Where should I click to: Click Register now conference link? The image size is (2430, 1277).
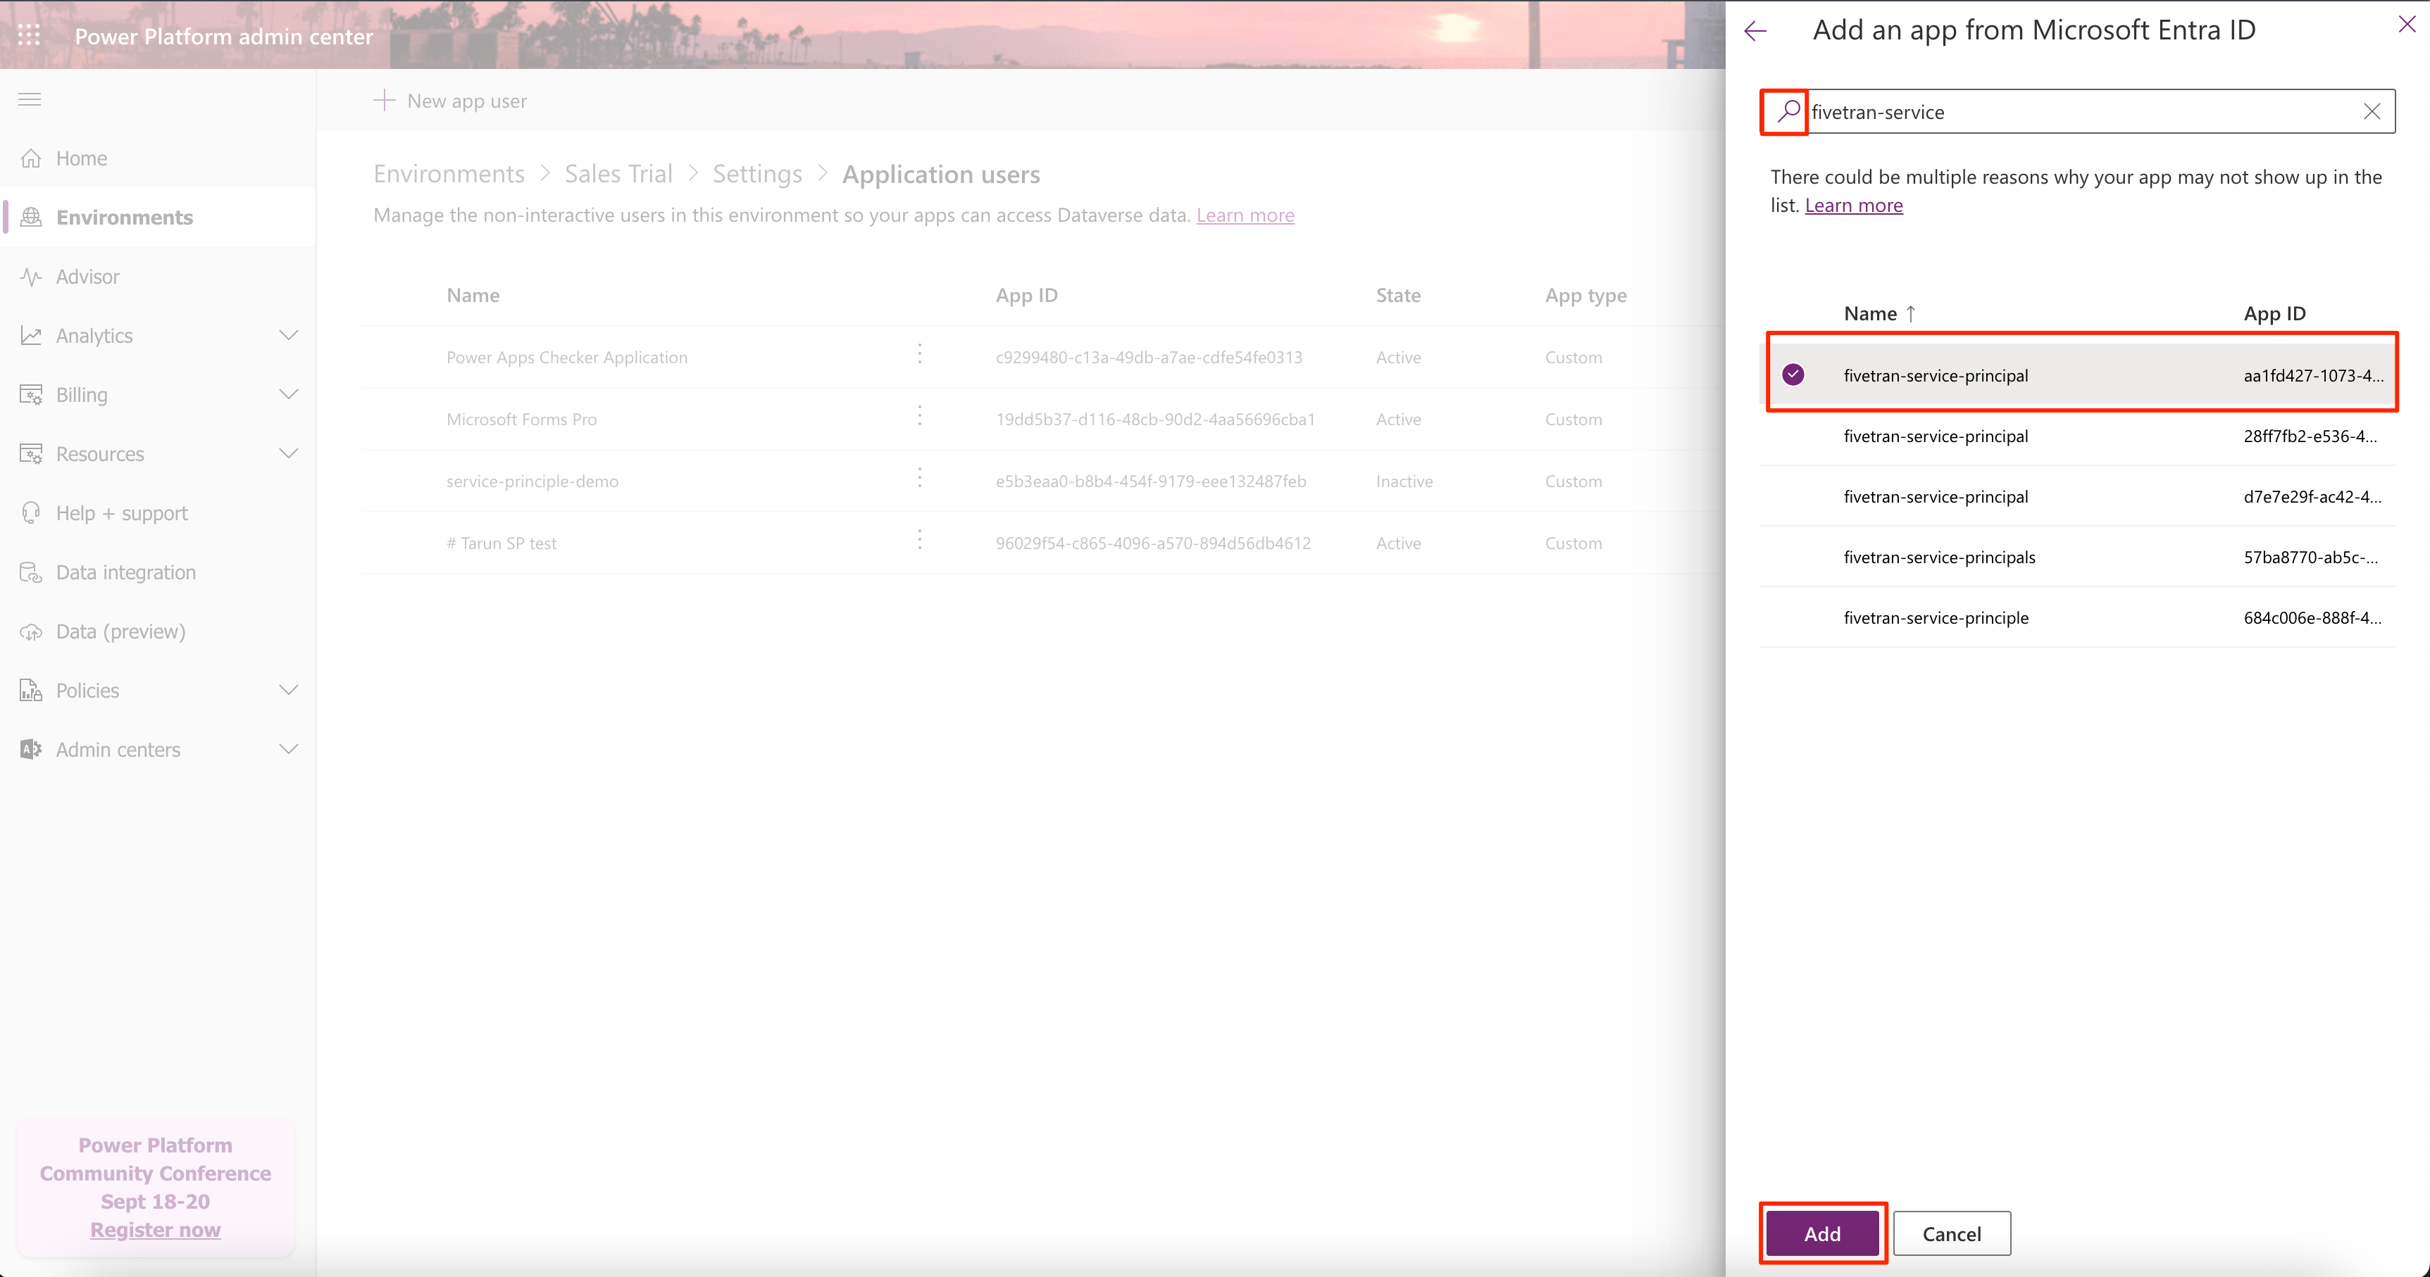click(156, 1230)
